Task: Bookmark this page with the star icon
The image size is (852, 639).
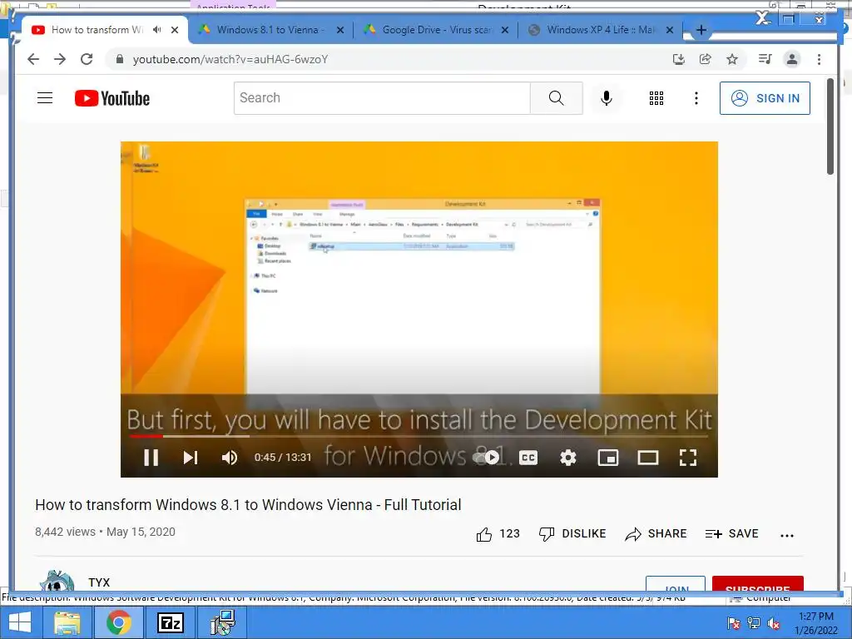Action: [732, 59]
